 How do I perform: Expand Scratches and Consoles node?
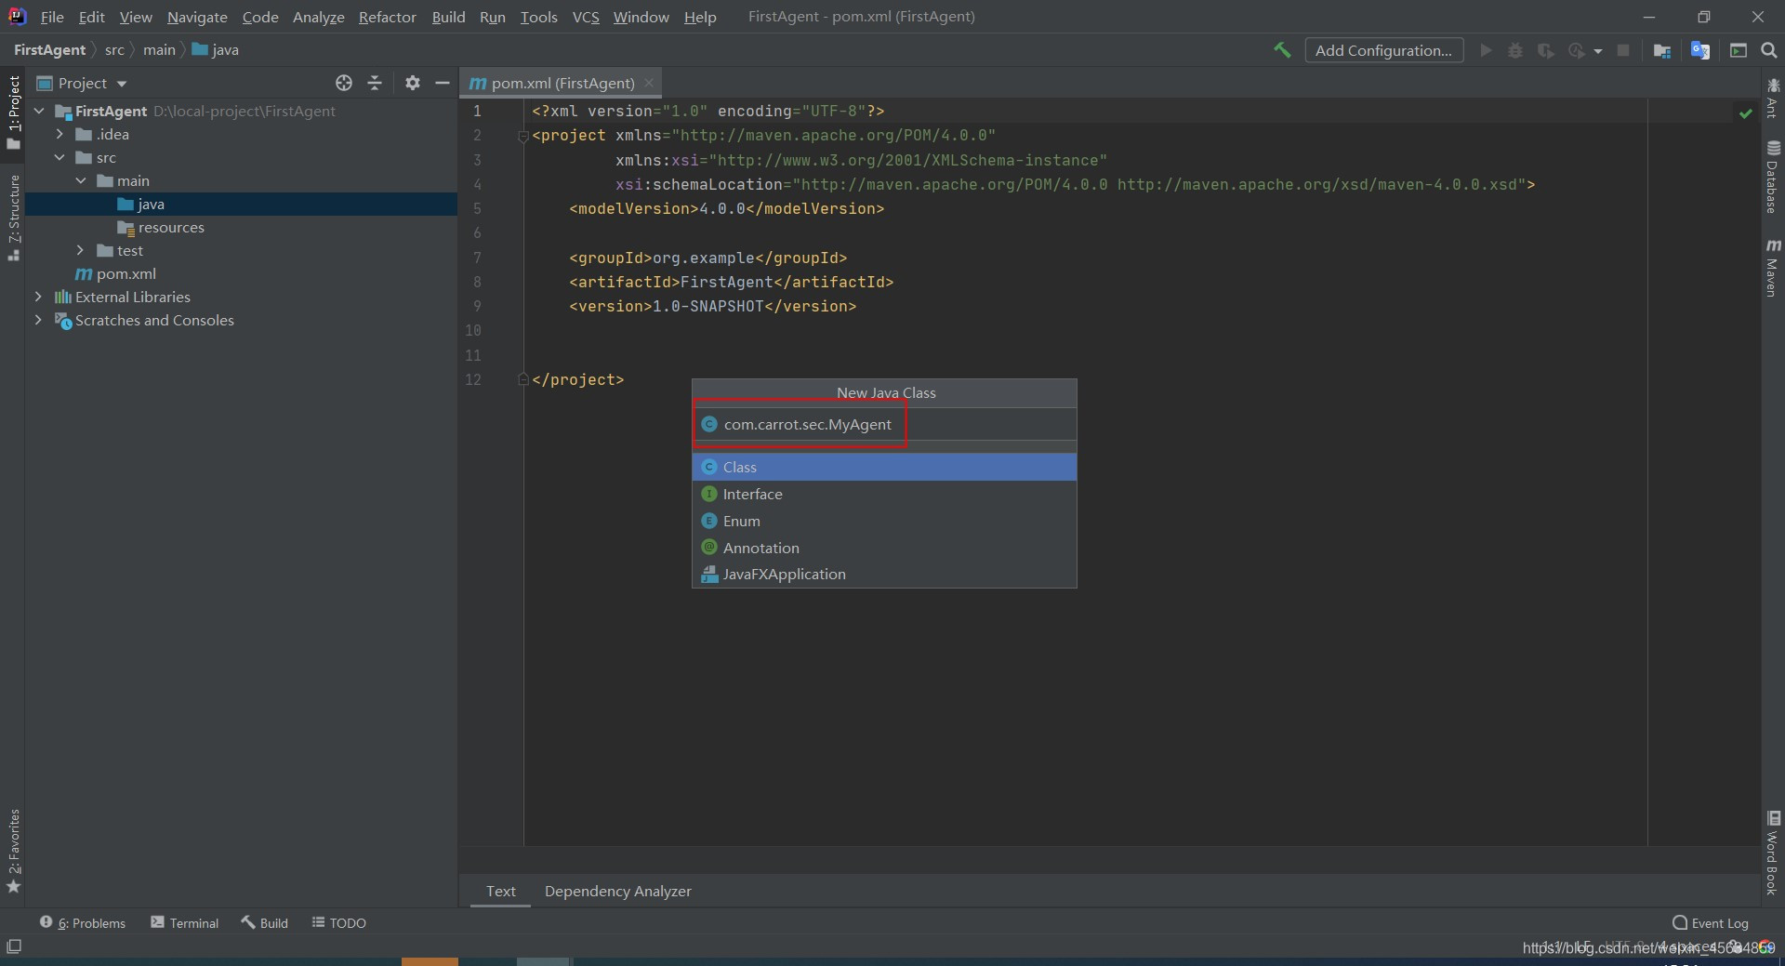pos(38,320)
